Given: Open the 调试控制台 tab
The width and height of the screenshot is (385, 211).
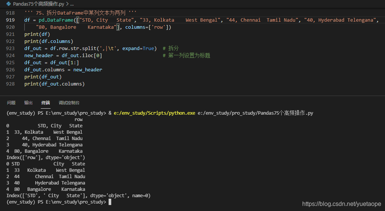Looking at the screenshot, I should pos(69,103).
